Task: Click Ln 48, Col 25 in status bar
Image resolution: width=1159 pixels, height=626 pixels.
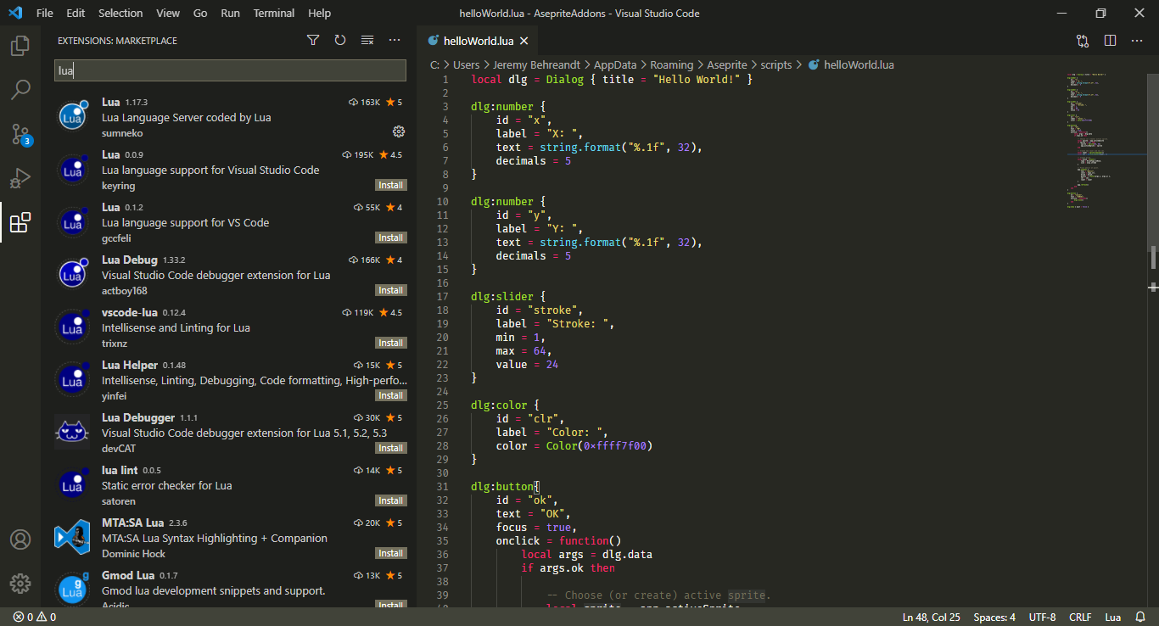Action: [932, 618]
